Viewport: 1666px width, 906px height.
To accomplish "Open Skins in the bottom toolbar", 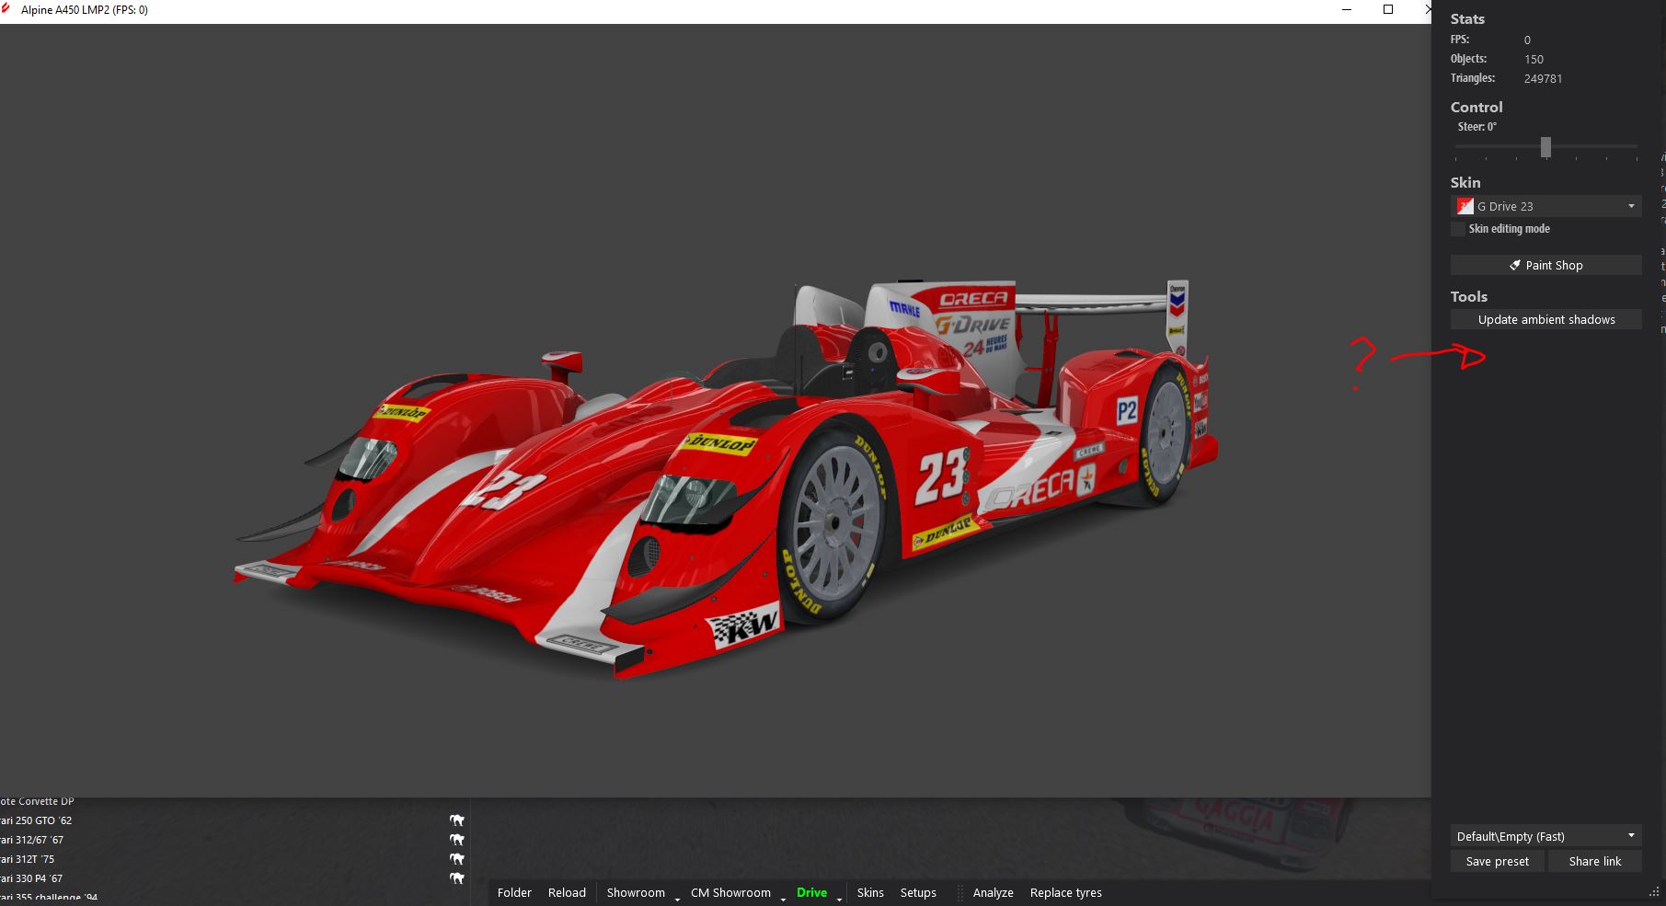I will (x=870, y=893).
